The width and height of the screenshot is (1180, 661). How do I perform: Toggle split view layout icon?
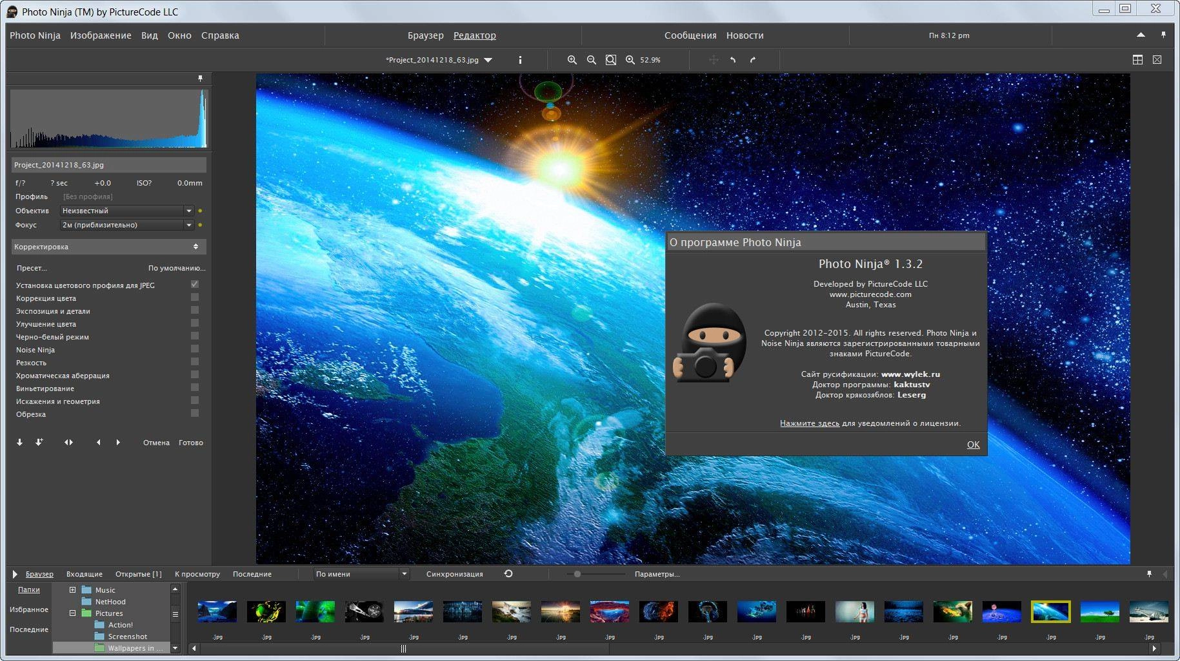tap(1137, 60)
